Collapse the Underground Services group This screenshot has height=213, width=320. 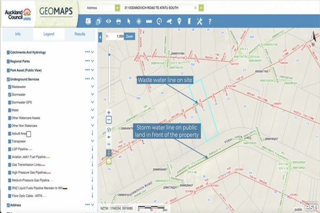pos(92,79)
